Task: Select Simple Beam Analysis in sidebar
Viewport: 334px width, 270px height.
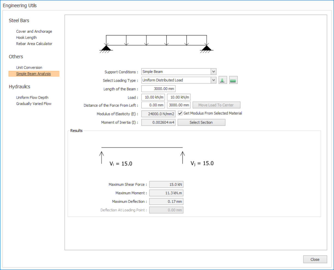Action: pyautogui.click(x=33, y=74)
